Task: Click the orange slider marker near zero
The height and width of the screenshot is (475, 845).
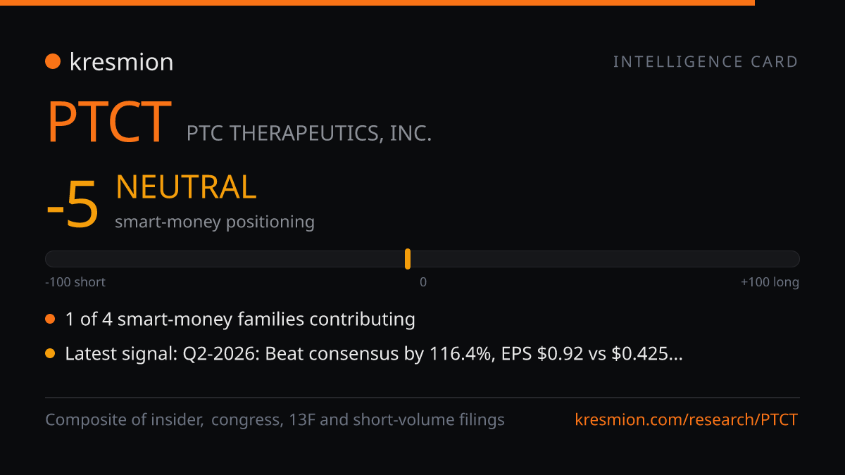Action: [408, 259]
